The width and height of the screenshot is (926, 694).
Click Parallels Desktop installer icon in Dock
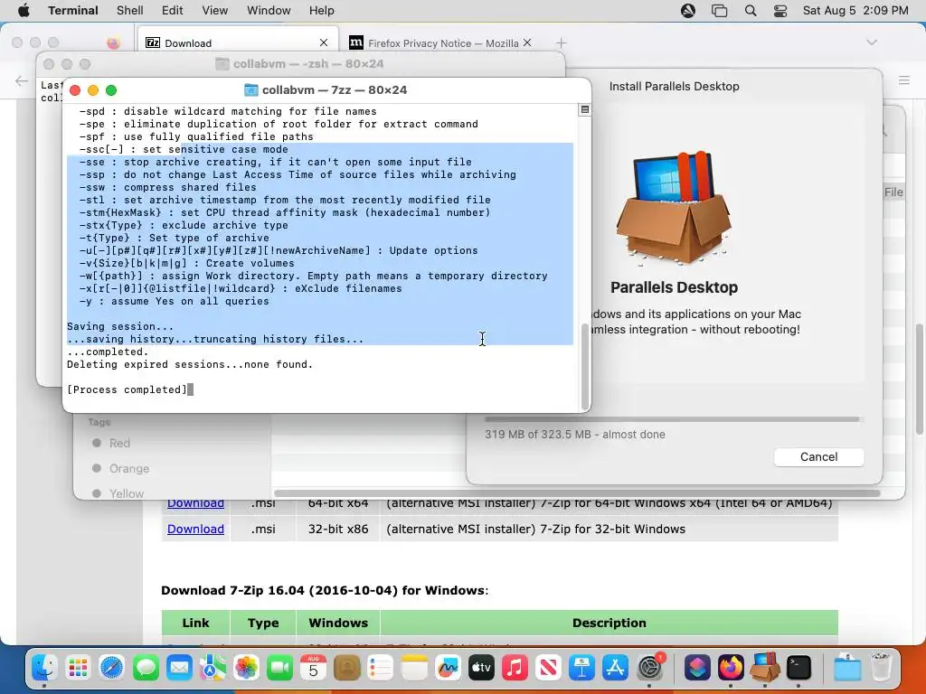click(765, 667)
